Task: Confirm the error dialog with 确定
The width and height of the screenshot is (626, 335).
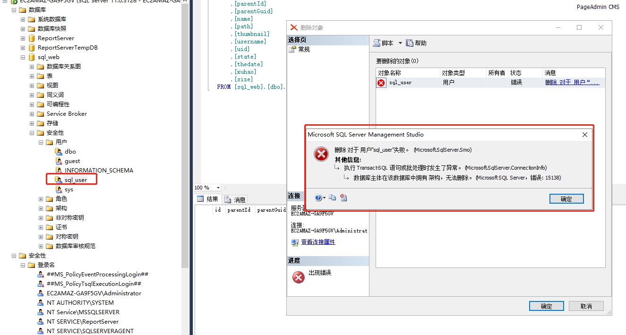Action: [x=566, y=199]
